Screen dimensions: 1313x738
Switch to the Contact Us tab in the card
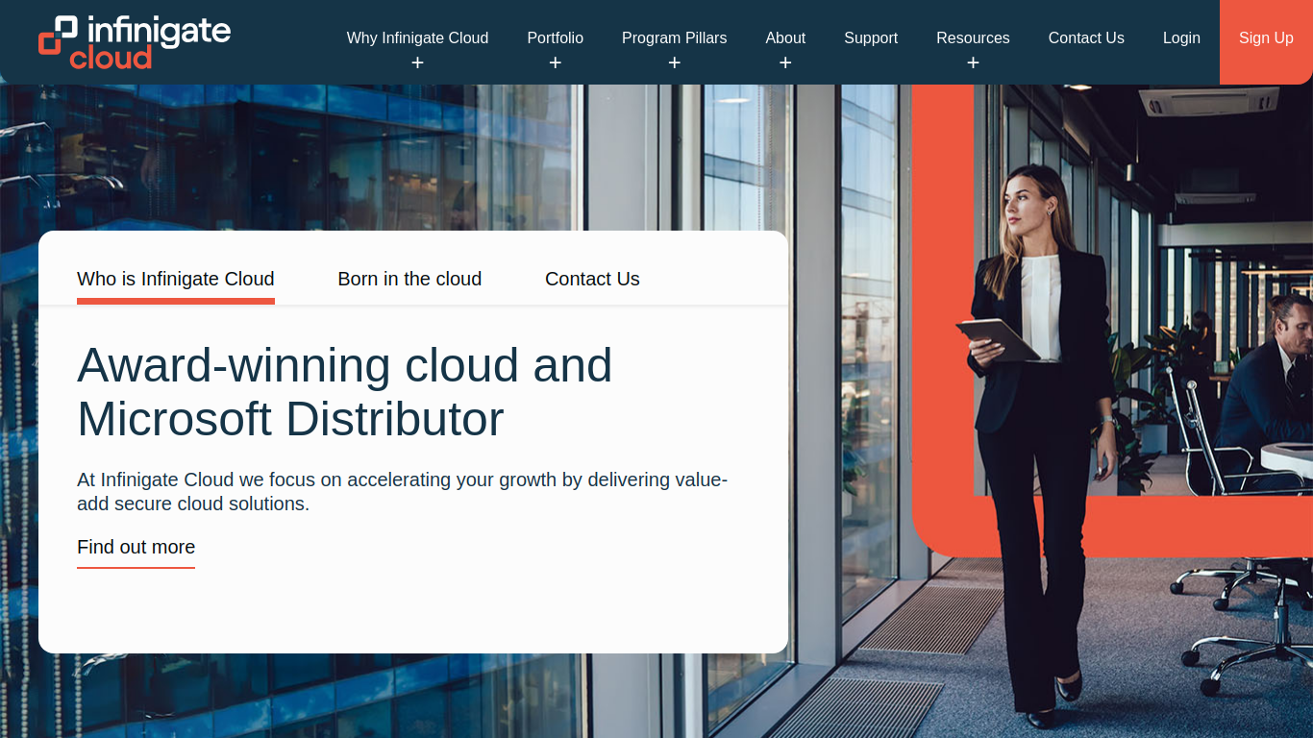[x=592, y=280]
